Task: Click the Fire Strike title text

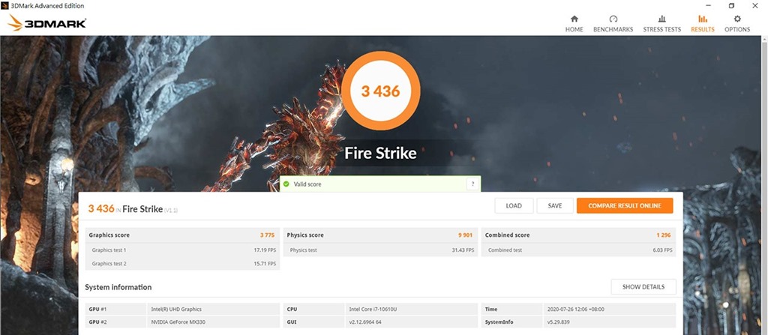Action: tap(380, 154)
